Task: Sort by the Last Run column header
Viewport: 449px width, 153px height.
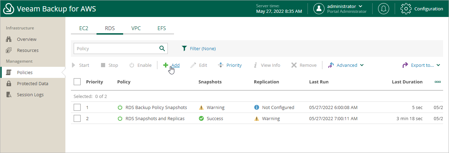Action: 319,82
